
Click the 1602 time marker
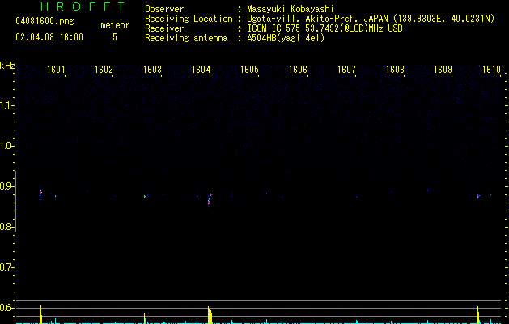104,70
